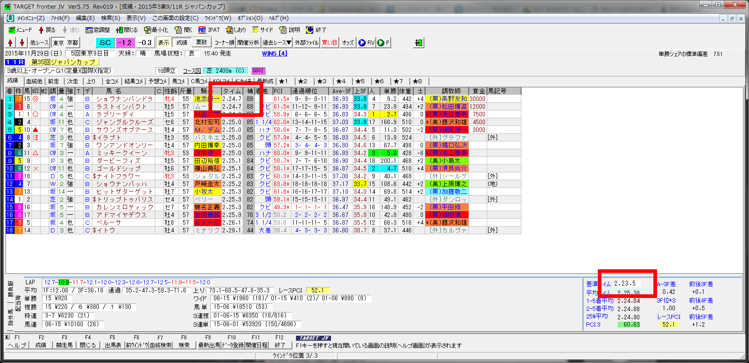Click the WIN5 [4] link
Viewport: 749px width, 363px height.
tap(274, 54)
